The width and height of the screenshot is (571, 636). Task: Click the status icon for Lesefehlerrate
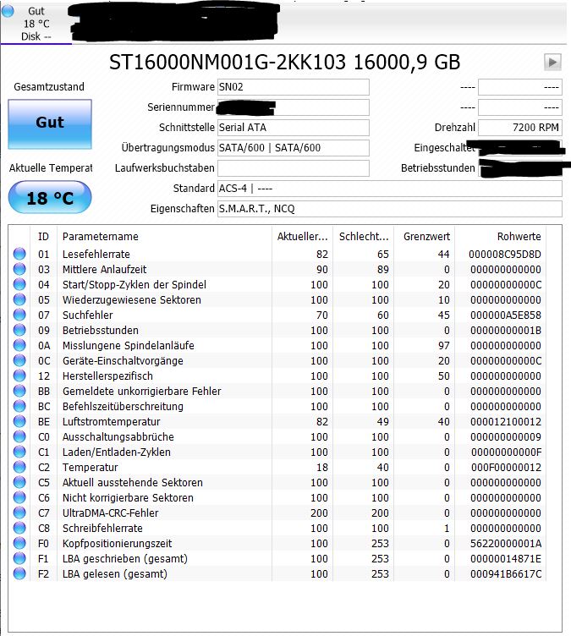19,254
